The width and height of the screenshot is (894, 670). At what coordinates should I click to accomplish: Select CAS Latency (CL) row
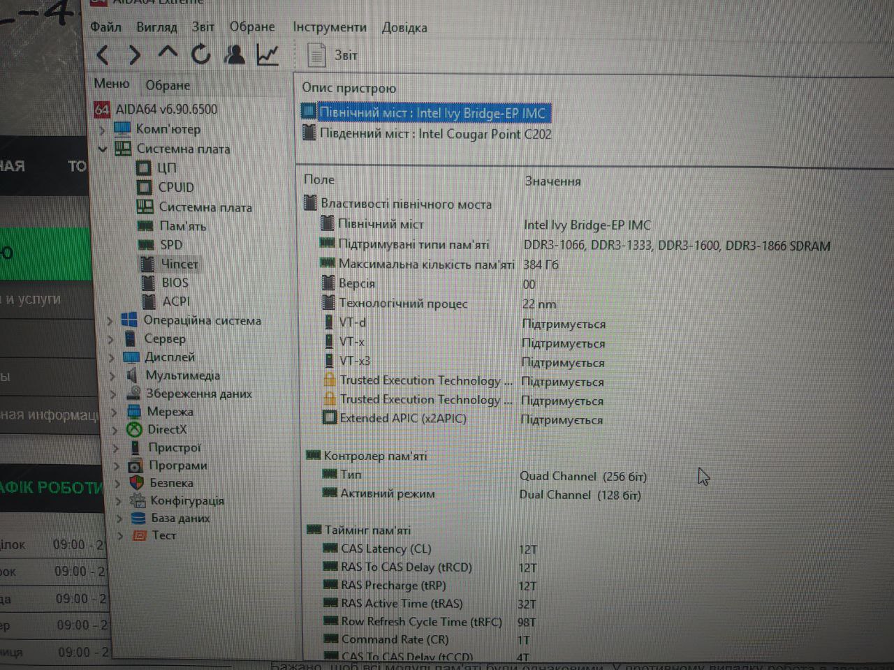coord(430,549)
